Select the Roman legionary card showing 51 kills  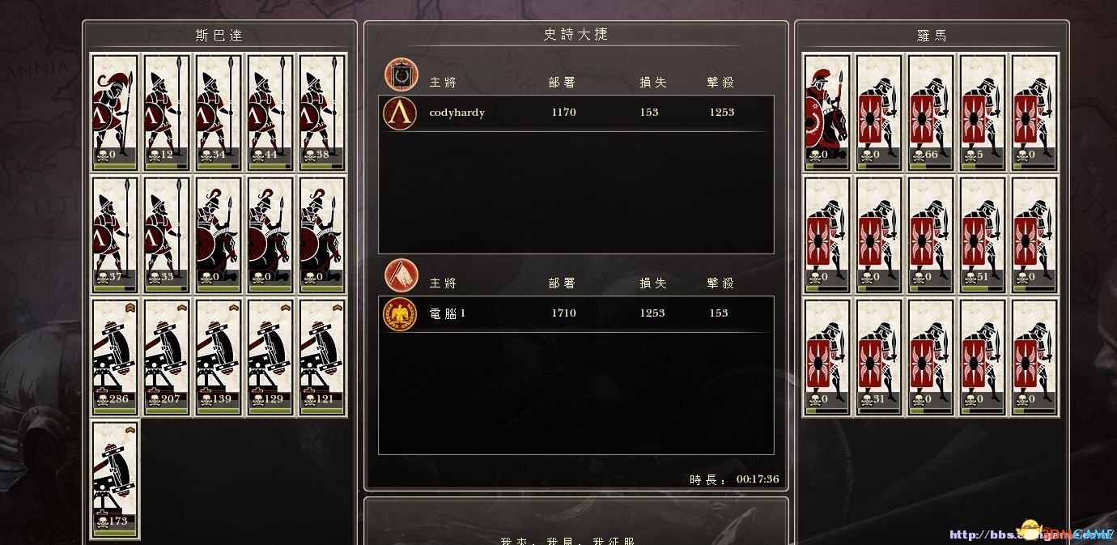(x=983, y=235)
